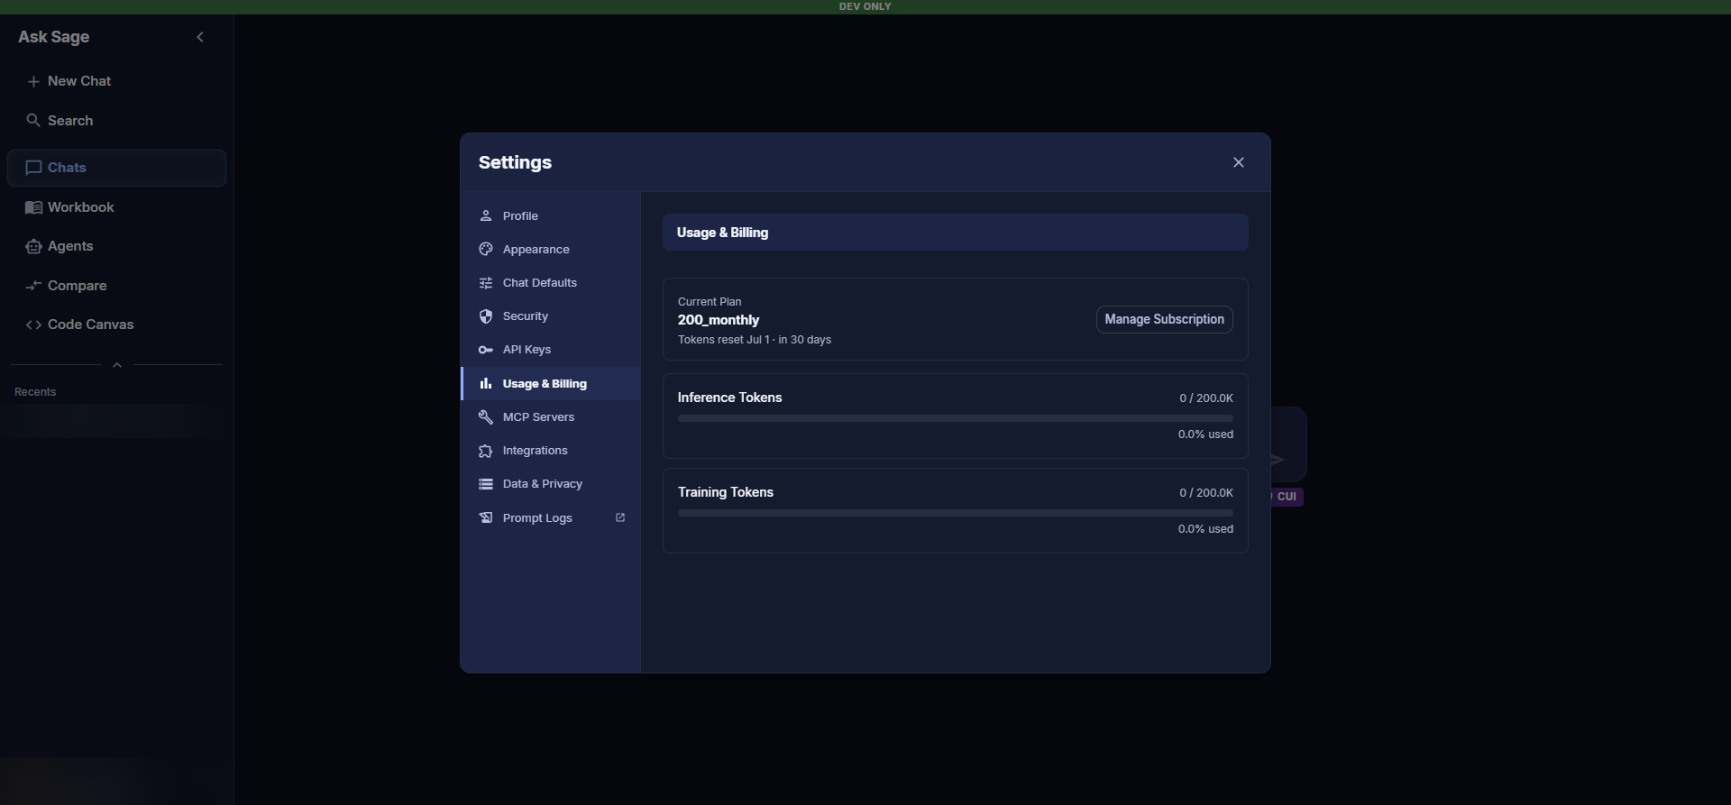Click the Recents label
The image size is (1731, 805).
35,392
